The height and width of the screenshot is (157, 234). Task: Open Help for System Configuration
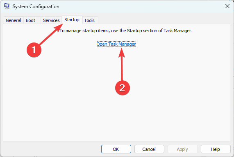(216, 149)
